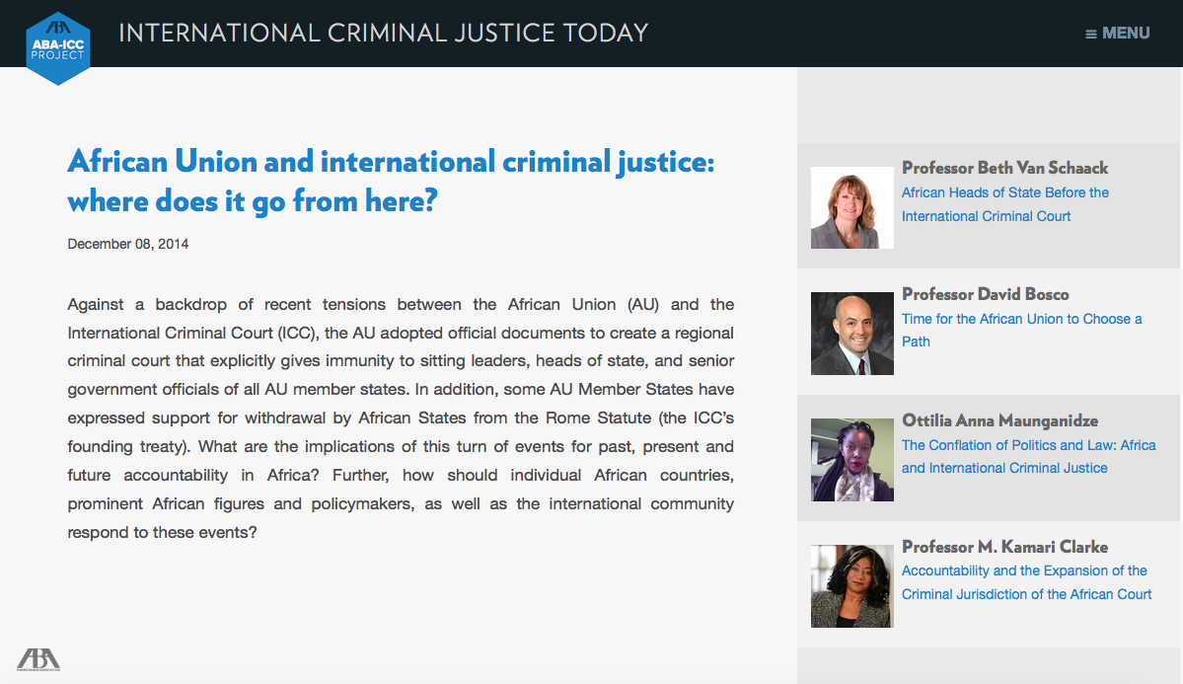Viewport: 1183px width, 684px height.
Task: Click the three-line icon beside MENU
Action: (x=1091, y=34)
